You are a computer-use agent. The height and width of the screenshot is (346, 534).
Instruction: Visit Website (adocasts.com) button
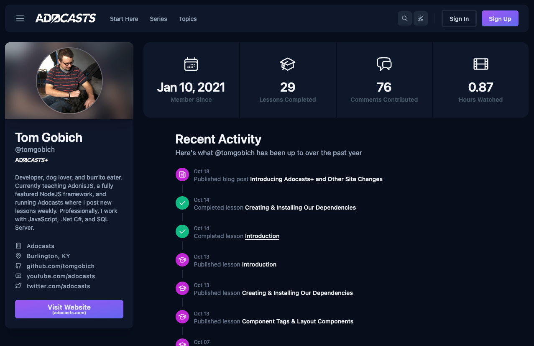69,309
